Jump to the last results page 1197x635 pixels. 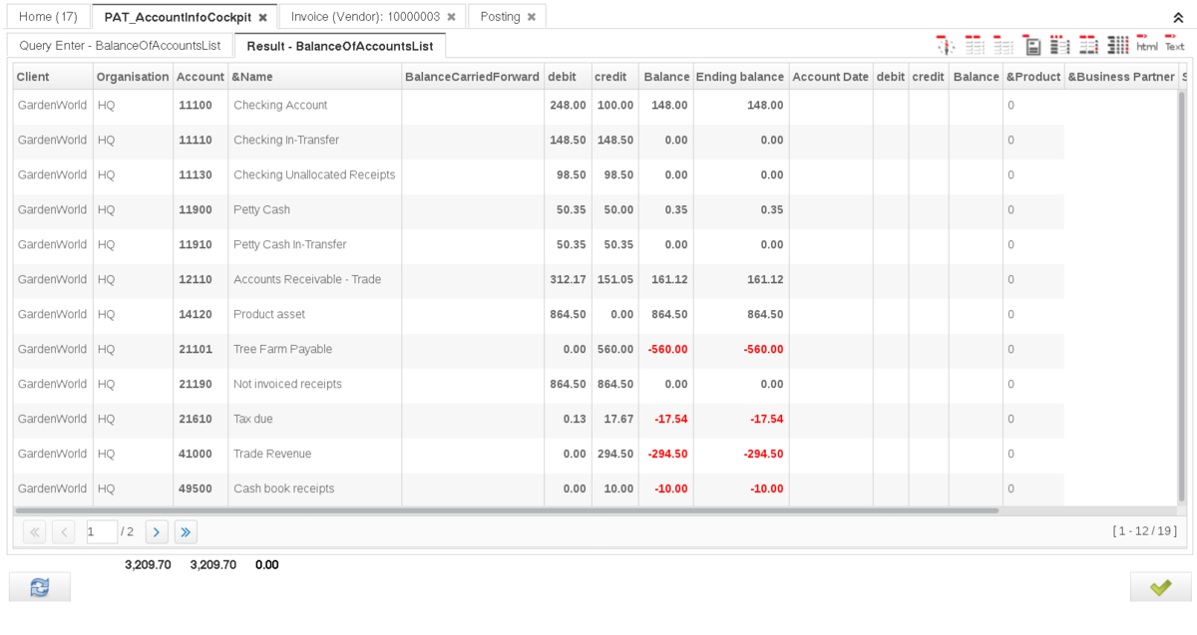186,531
